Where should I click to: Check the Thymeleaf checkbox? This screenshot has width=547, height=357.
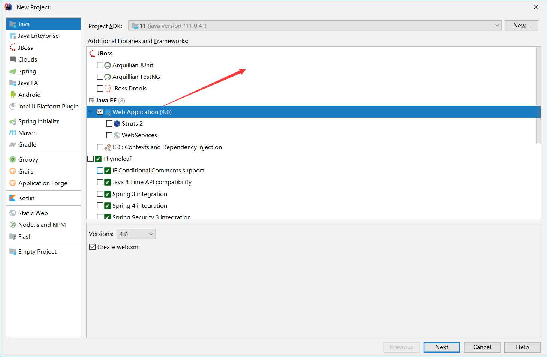90,159
